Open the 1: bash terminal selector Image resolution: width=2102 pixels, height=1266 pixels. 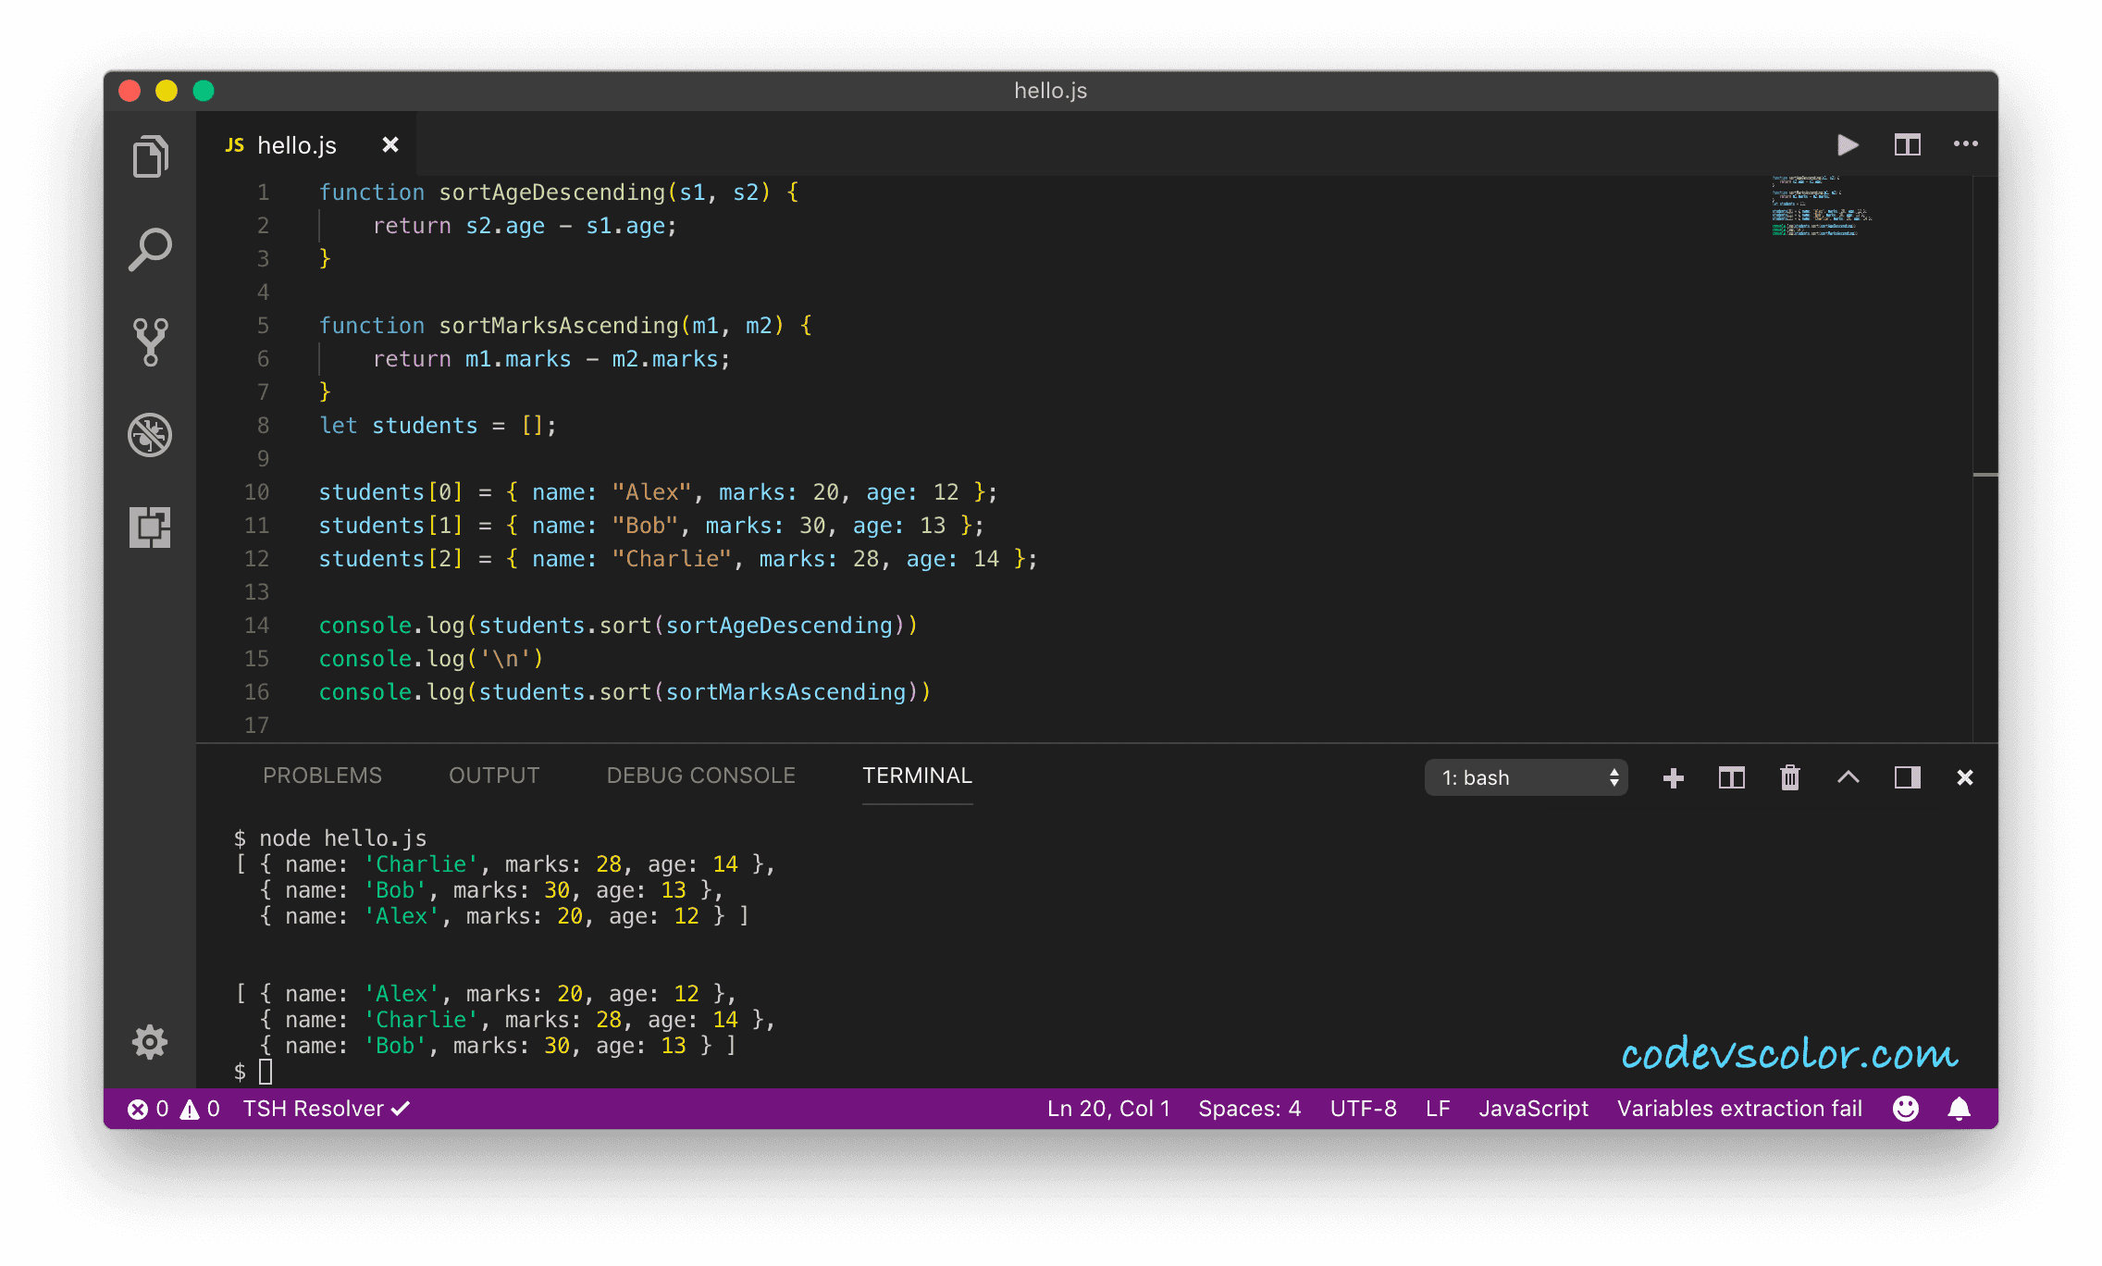click(x=1525, y=777)
